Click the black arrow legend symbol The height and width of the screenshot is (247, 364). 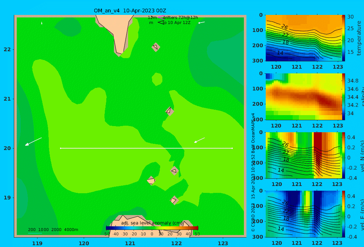point(161,23)
